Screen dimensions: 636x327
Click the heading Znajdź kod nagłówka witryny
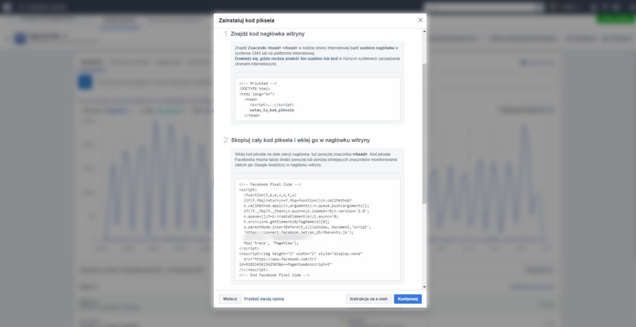pos(268,34)
